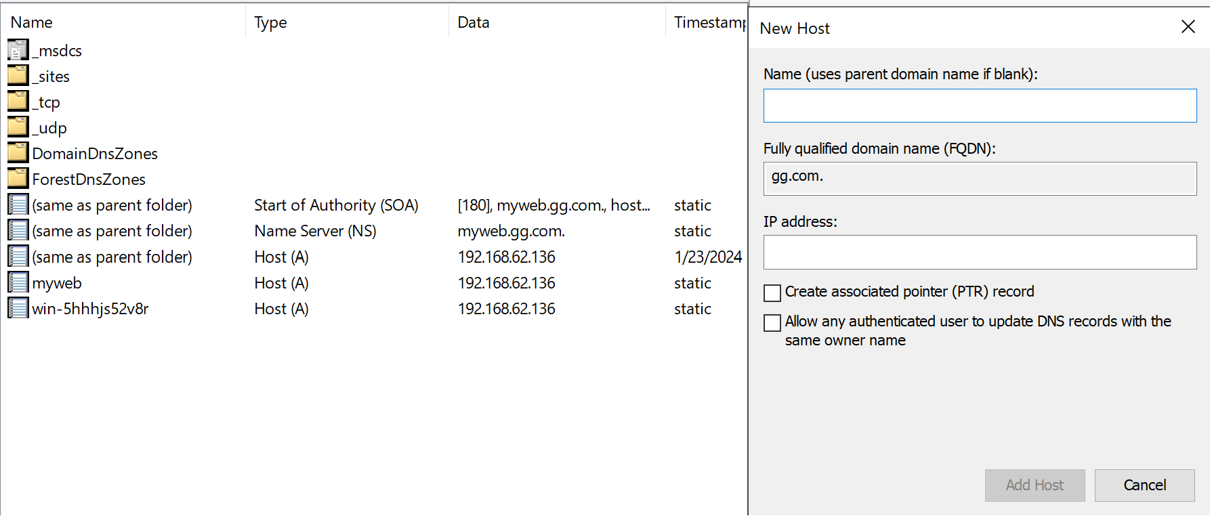This screenshot has height=516, width=1210.
Task: Click the Name Server record's icon
Action: pos(18,230)
